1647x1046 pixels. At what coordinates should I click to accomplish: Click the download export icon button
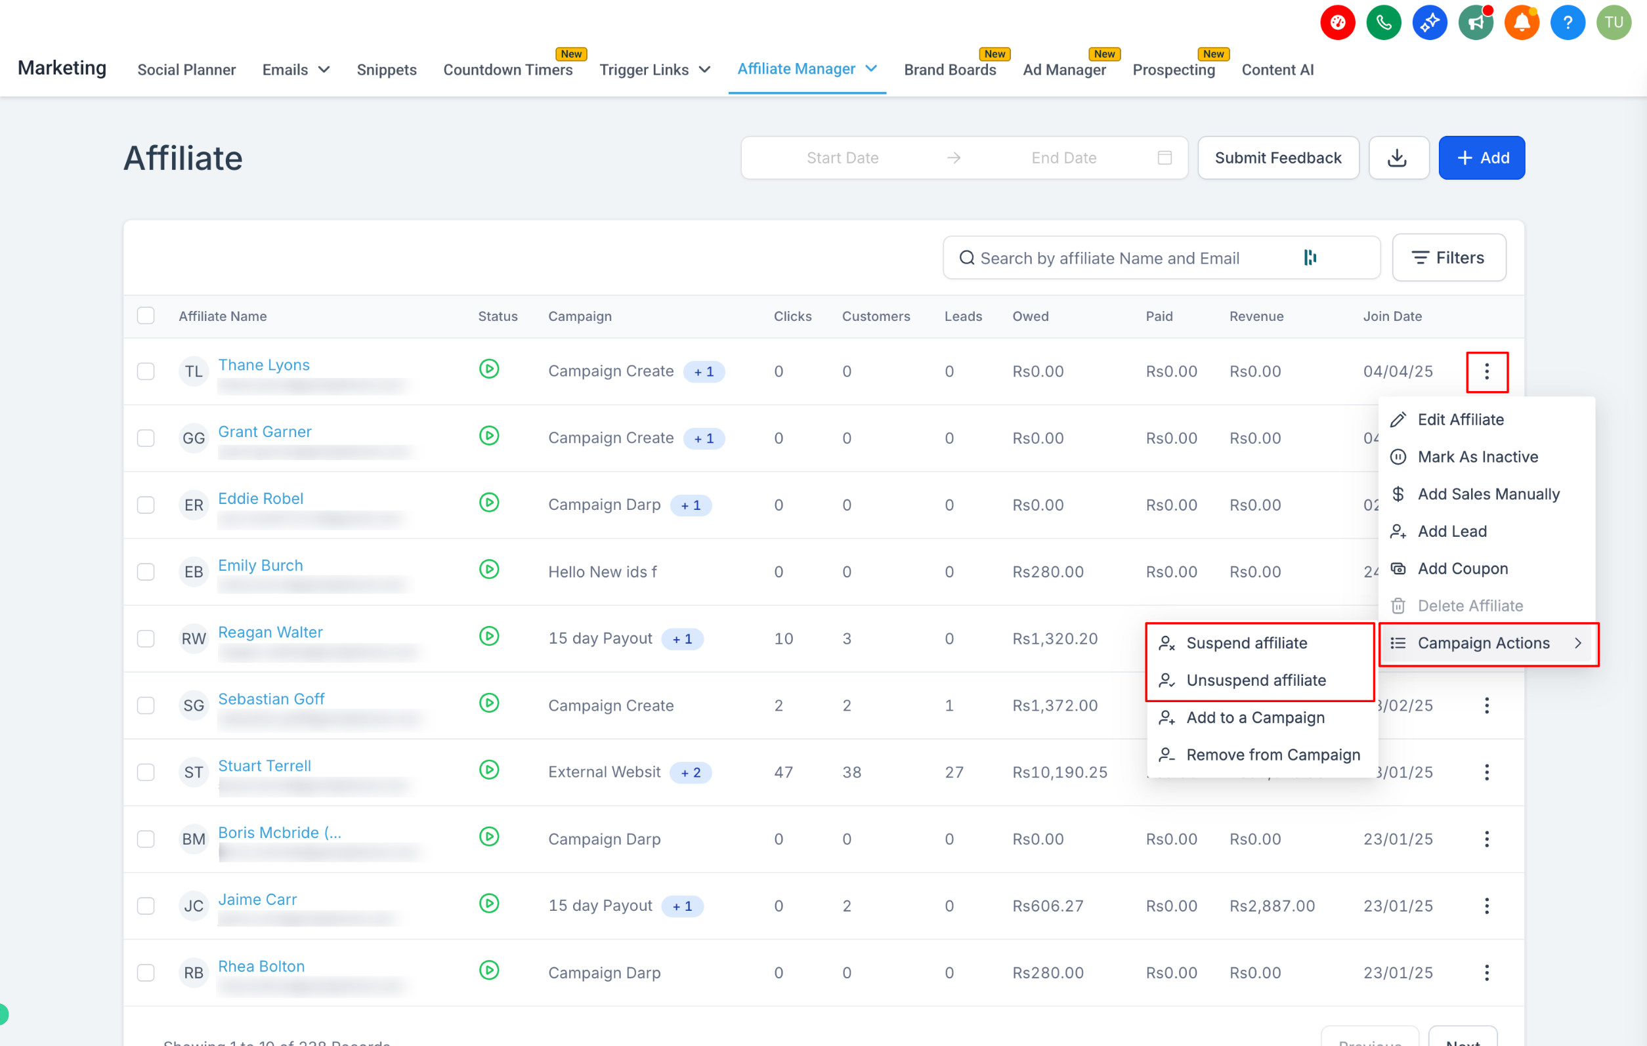[x=1398, y=158]
